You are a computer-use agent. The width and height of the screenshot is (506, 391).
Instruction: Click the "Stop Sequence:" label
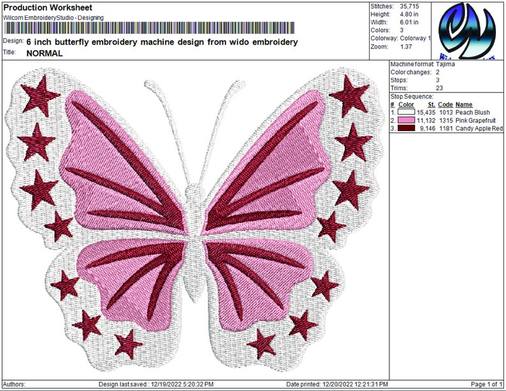(x=412, y=96)
